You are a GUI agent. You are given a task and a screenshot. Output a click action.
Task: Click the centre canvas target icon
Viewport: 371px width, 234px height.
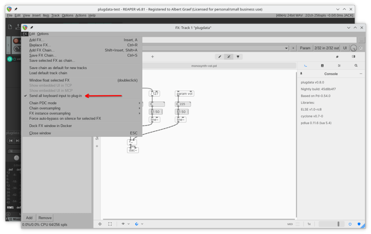(100, 224)
